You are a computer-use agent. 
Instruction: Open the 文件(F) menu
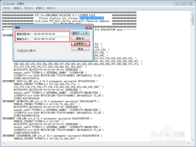pyautogui.click(x=7, y=8)
